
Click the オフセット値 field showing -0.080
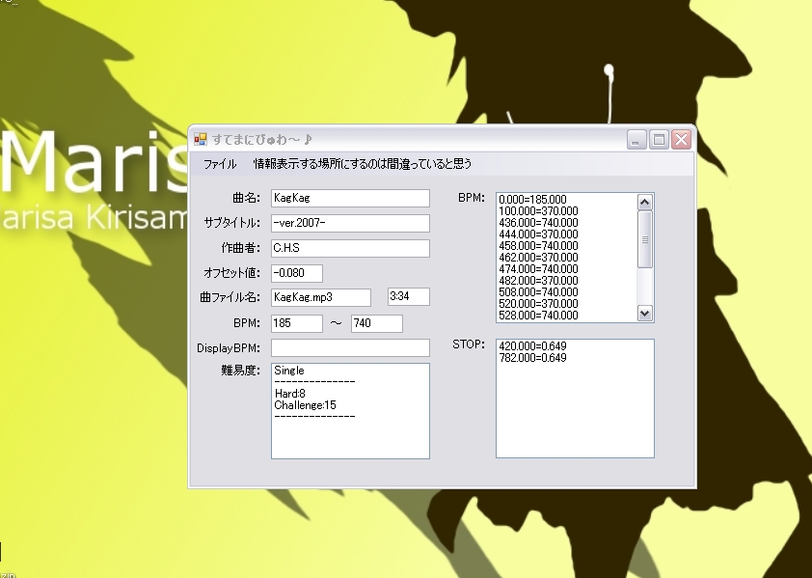297,273
